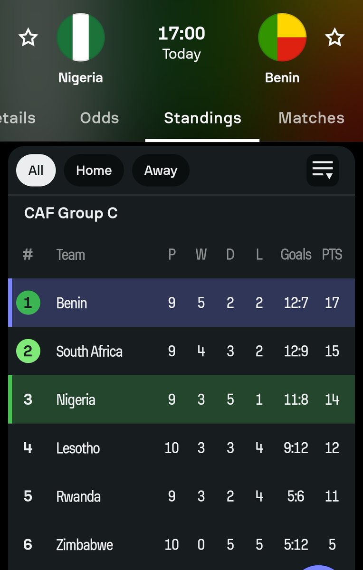Select the All standings filter
The image size is (363, 570).
[36, 171]
